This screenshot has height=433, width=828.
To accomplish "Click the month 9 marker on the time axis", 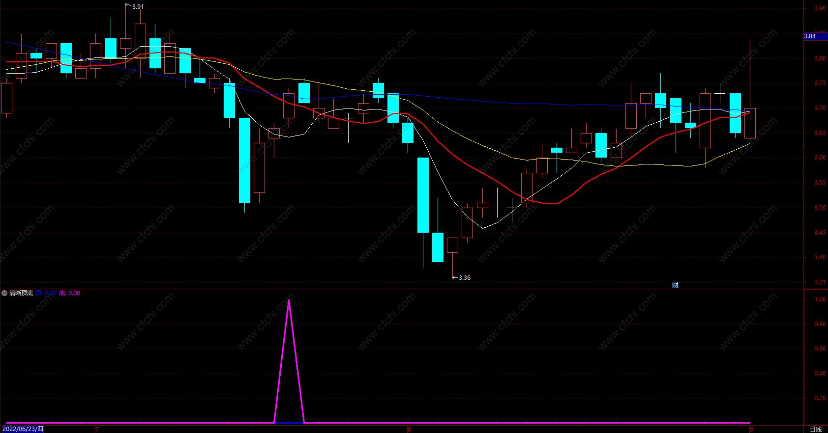I will (x=751, y=430).
